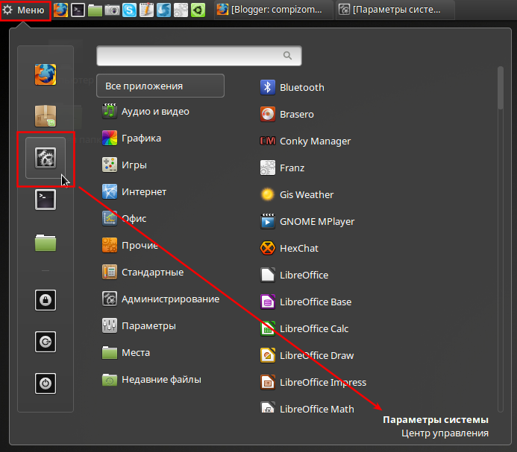Switch to the Параметры системы window
517x452 pixels.
click(395, 10)
